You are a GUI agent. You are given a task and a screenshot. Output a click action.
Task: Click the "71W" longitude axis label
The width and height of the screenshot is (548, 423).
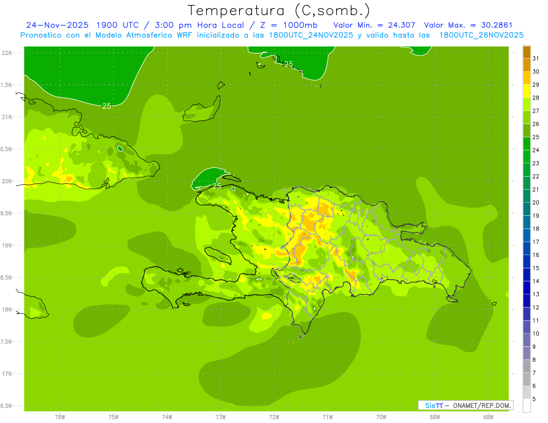coord(327,417)
